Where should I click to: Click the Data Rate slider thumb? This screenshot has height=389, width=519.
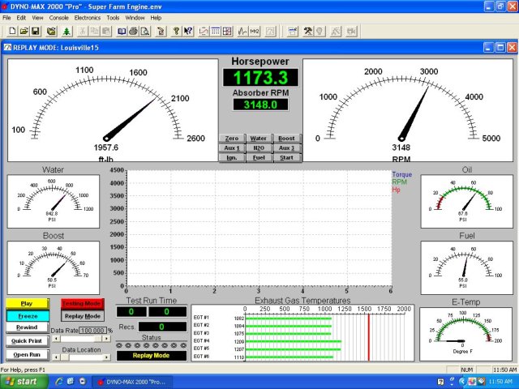pos(98,339)
